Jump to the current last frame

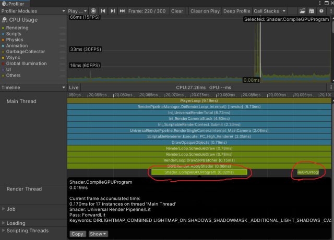click(123, 11)
